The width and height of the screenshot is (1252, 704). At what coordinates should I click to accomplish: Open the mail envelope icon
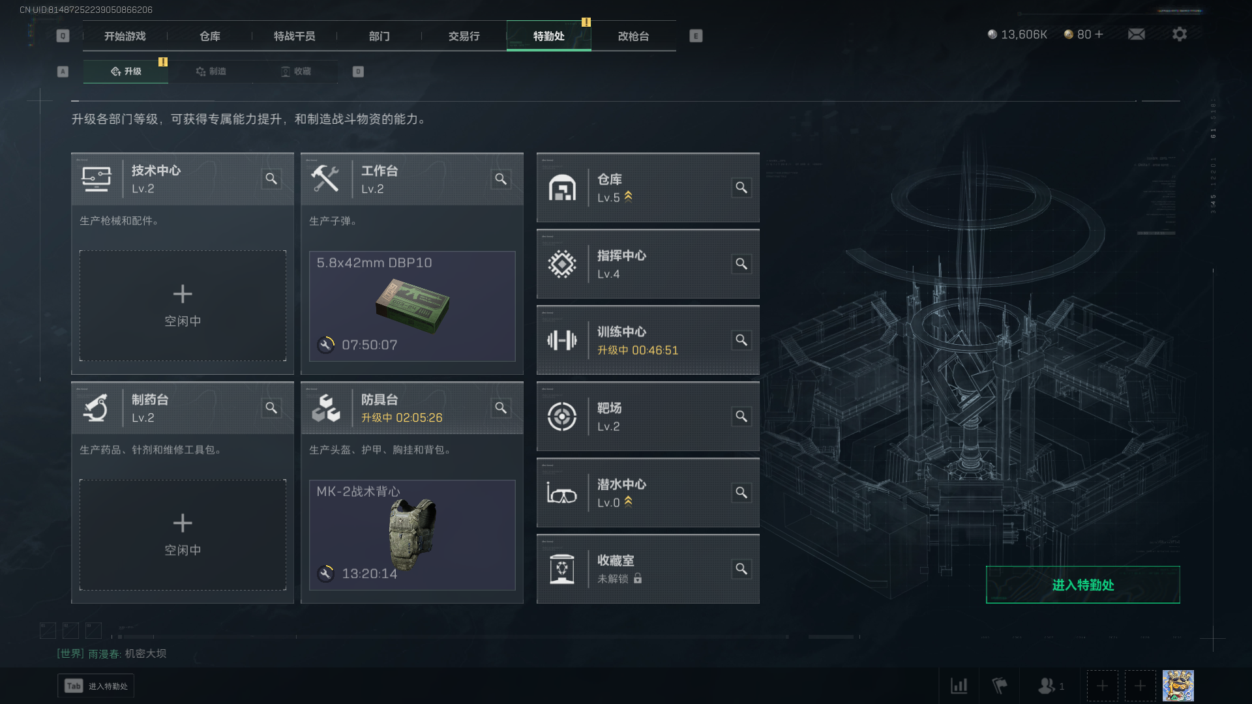tap(1137, 34)
